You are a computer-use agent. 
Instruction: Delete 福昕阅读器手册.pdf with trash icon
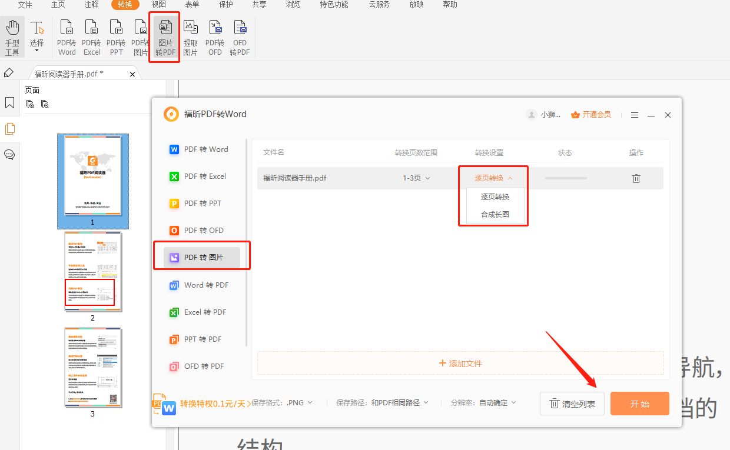click(x=636, y=178)
